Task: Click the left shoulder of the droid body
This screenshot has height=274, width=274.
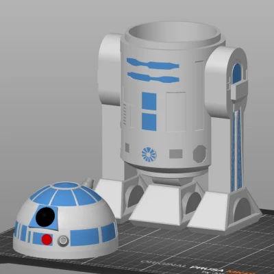Action: [110, 70]
